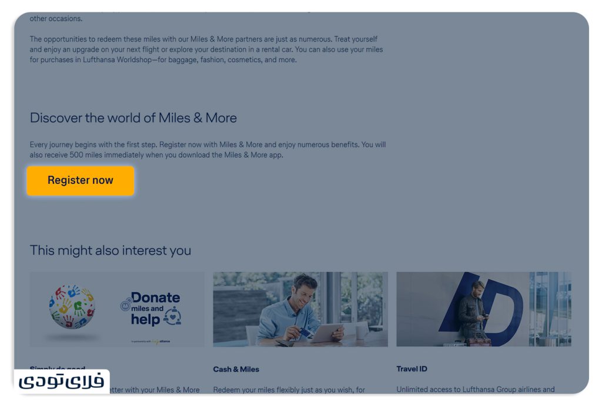Viewport: 602px width, 405px height.
Task: Click the Every journey begins paragraph text
Action: click(208, 150)
